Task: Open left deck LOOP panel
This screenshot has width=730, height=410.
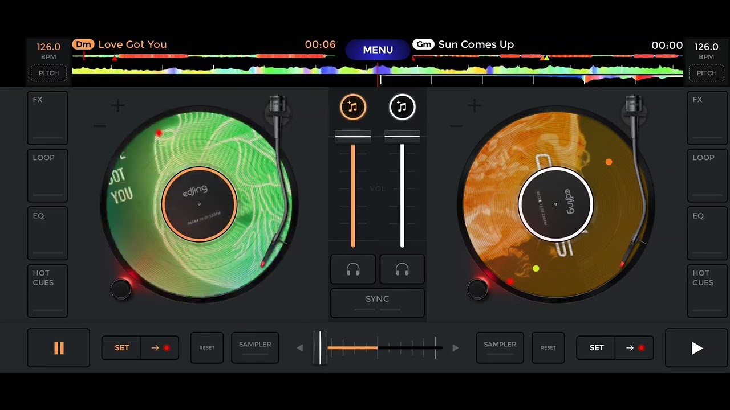Action: point(48,175)
